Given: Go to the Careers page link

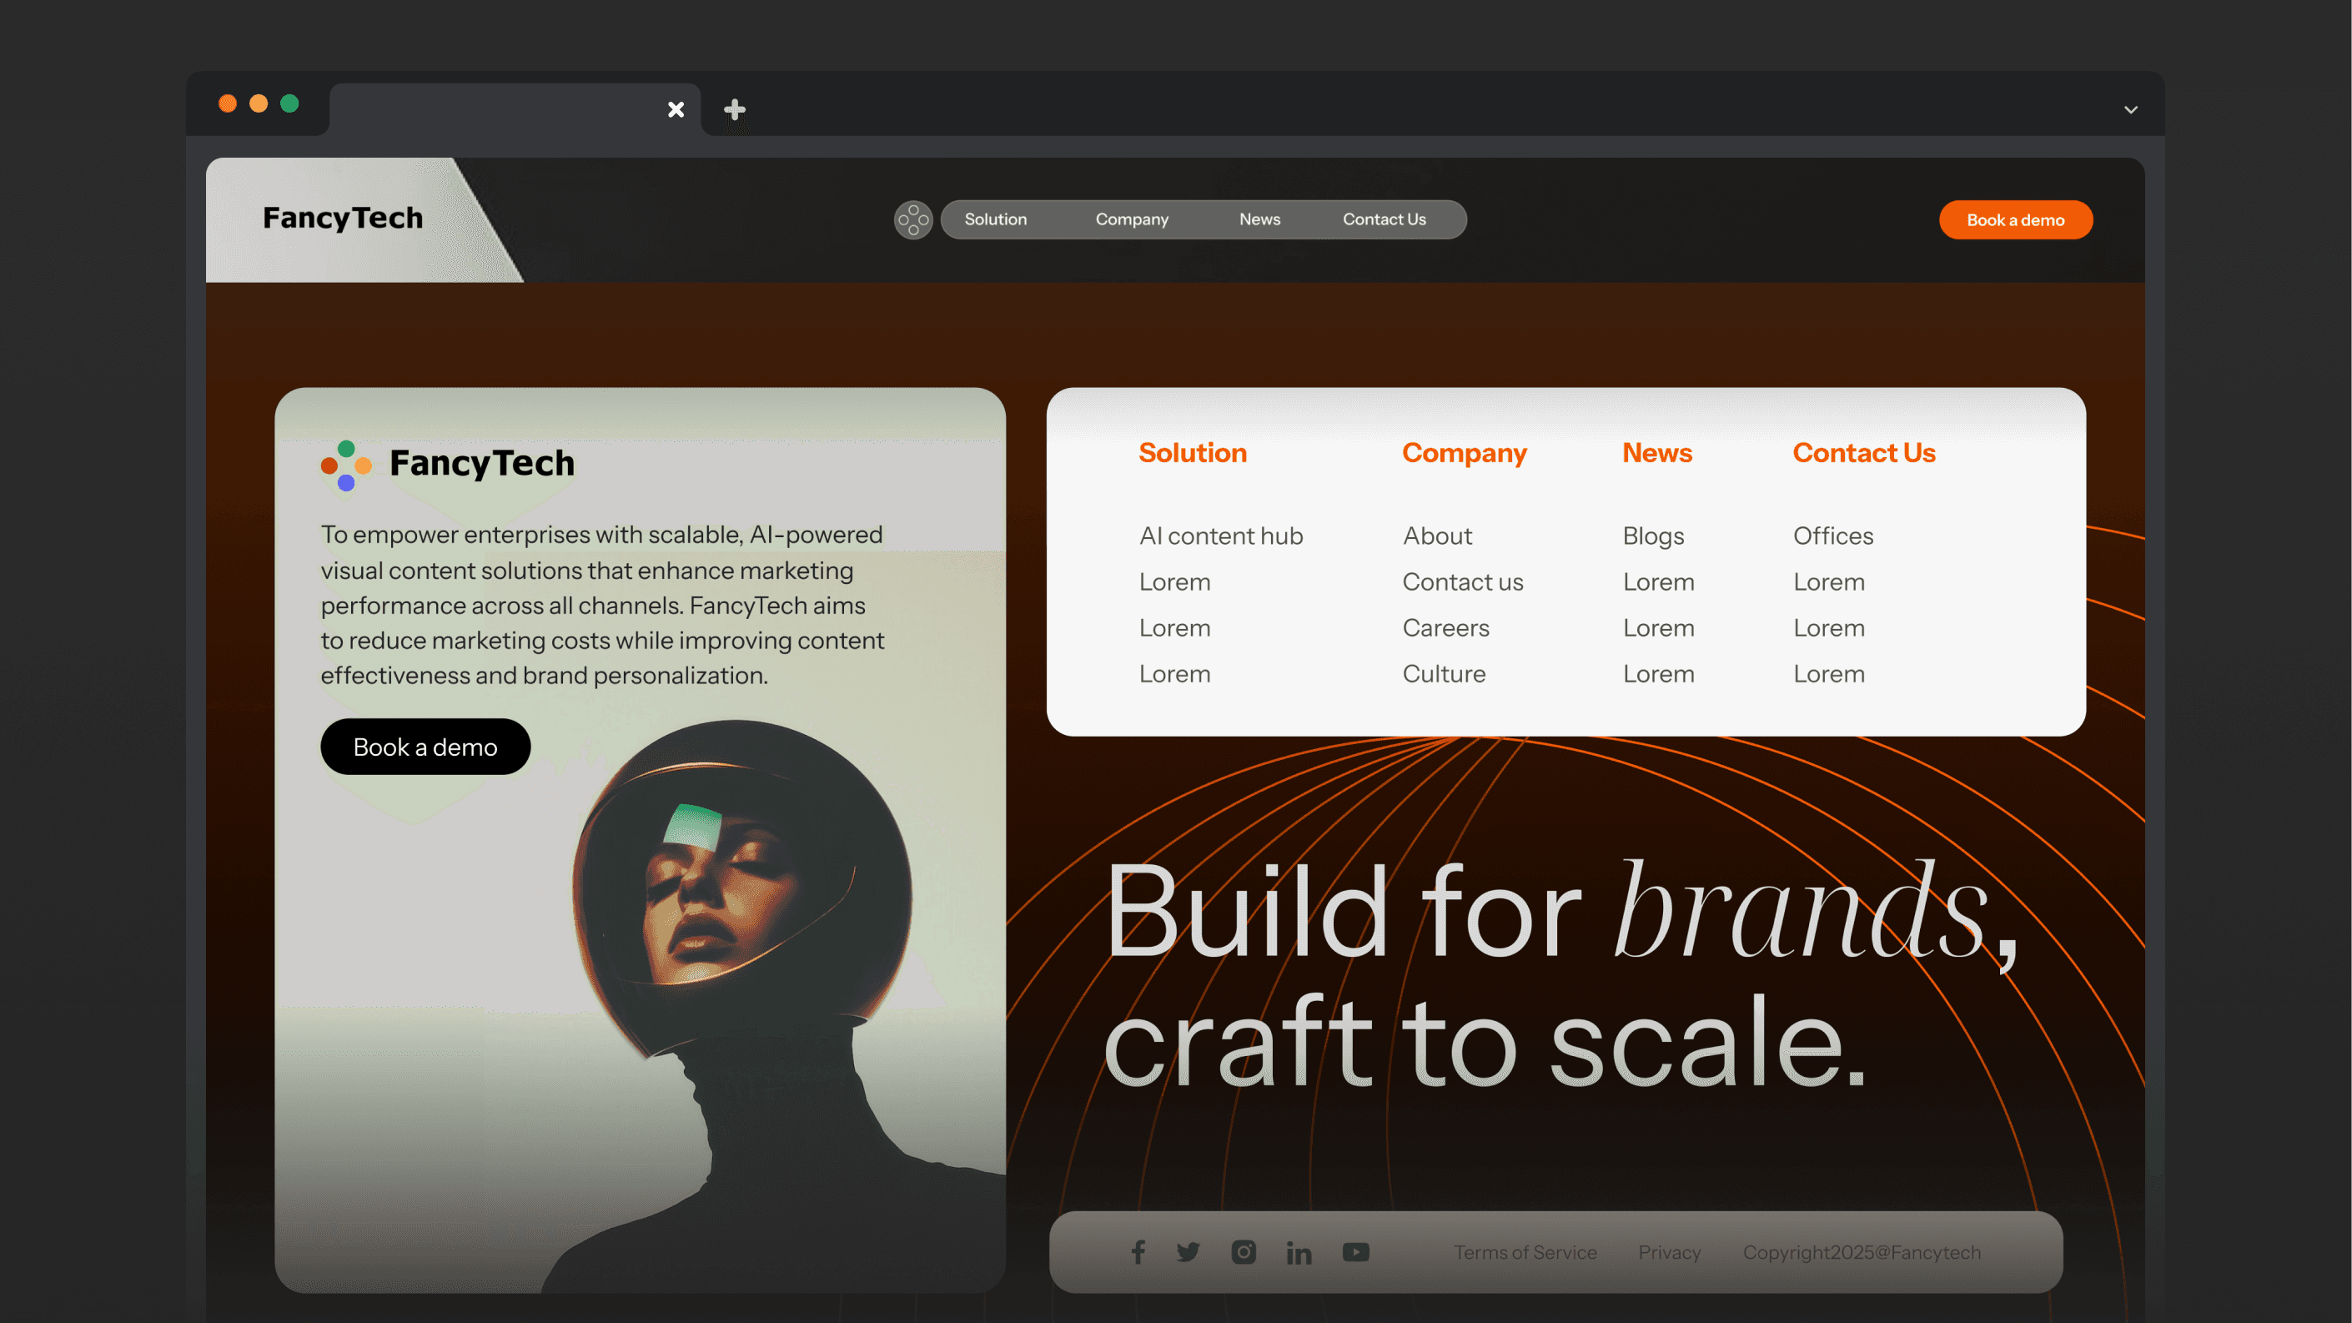Looking at the screenshot, I should point(1445,628).
